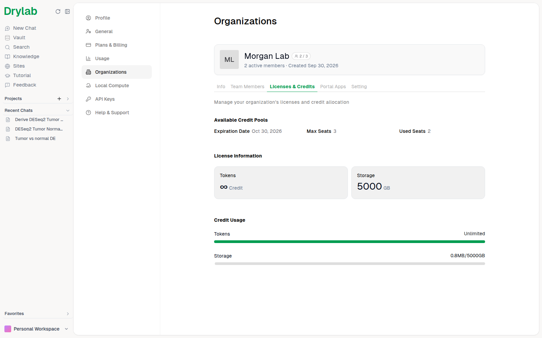Image resolution: width=542 pixels, height=338 pixels.
Task: Click the 2 / 3 members badge
Action: [x=301, y=56]
